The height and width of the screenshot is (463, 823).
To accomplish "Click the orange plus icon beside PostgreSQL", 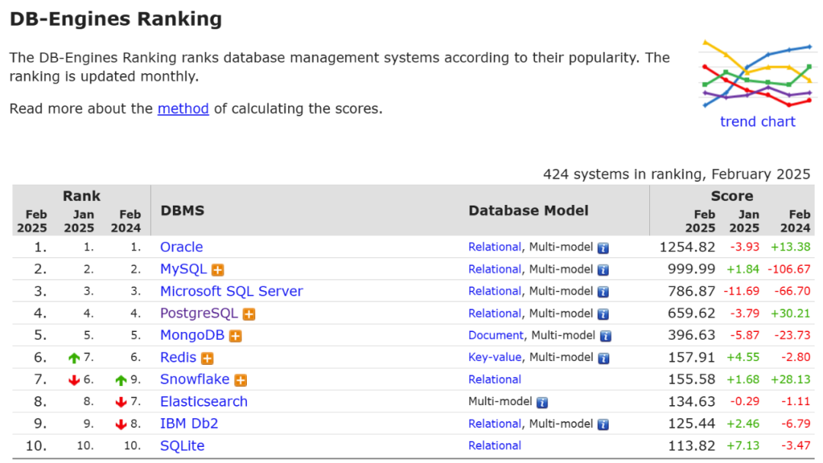I will pos(249,314).
